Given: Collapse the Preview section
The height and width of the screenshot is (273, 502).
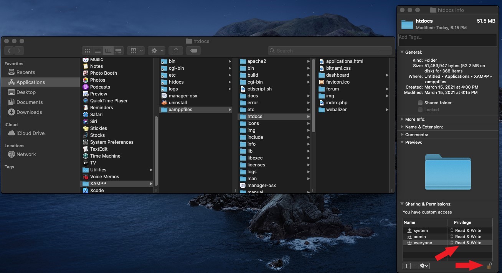Looking at the screenshot, I should (x=402, y=142).
